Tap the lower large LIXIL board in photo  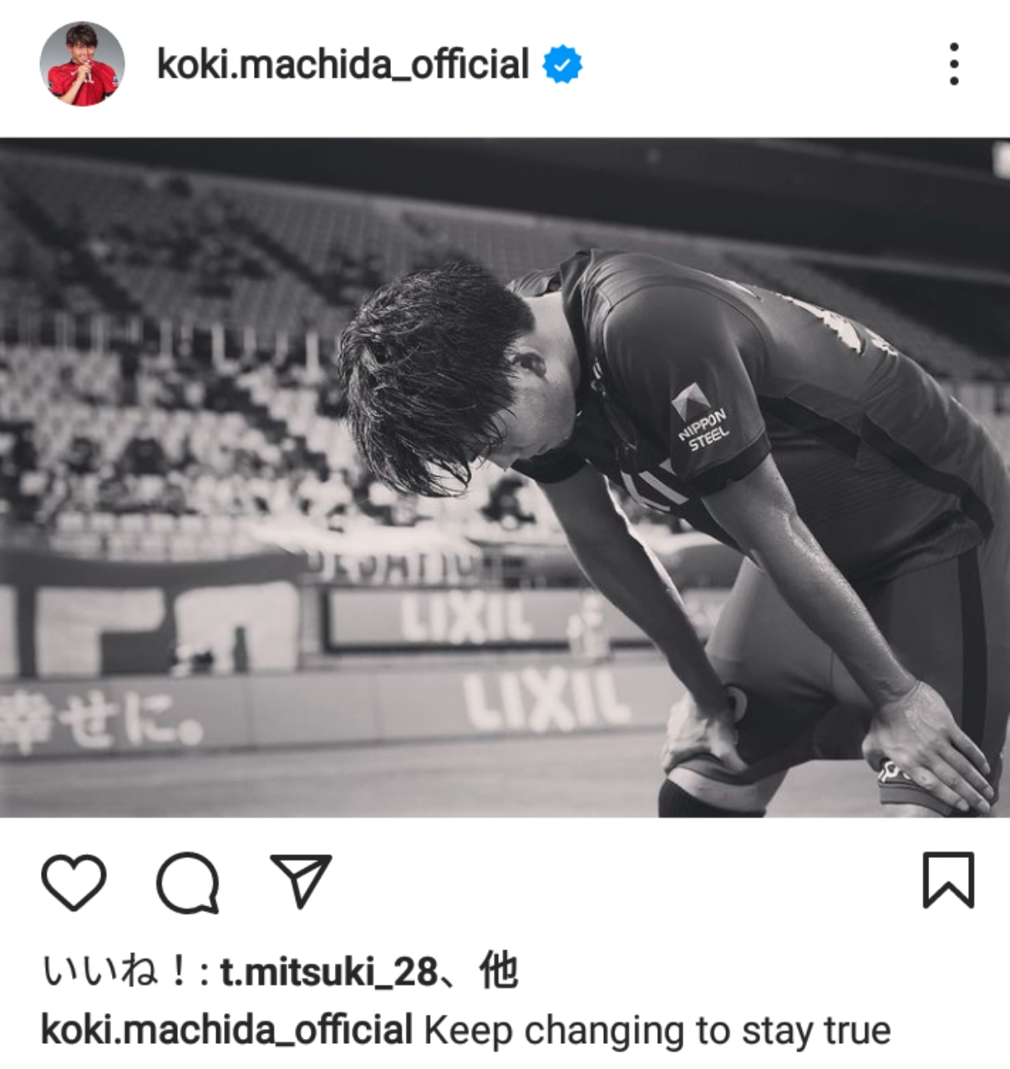(x=546, y=698)
